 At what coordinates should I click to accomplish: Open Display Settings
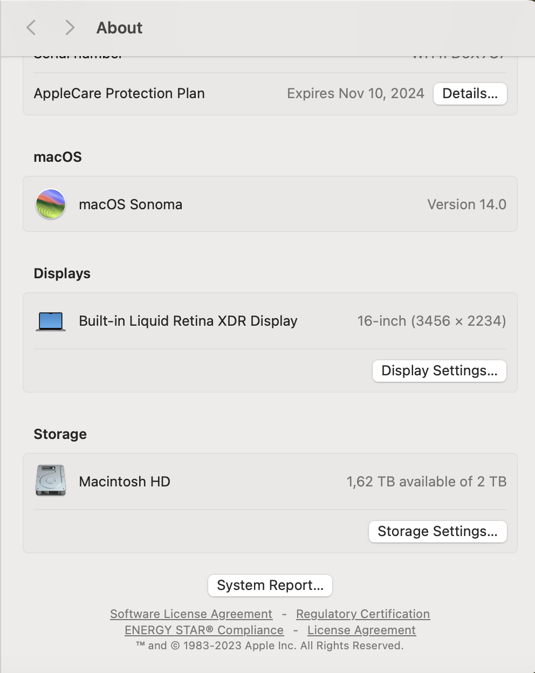pyautogui.click(x=439, y=371)
